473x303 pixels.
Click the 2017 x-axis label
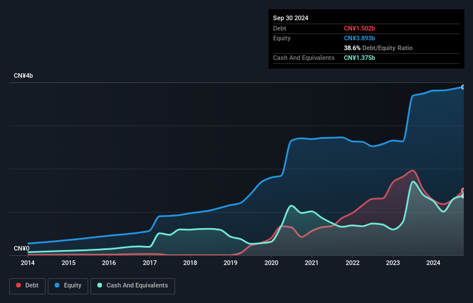(x=150, y=263)
